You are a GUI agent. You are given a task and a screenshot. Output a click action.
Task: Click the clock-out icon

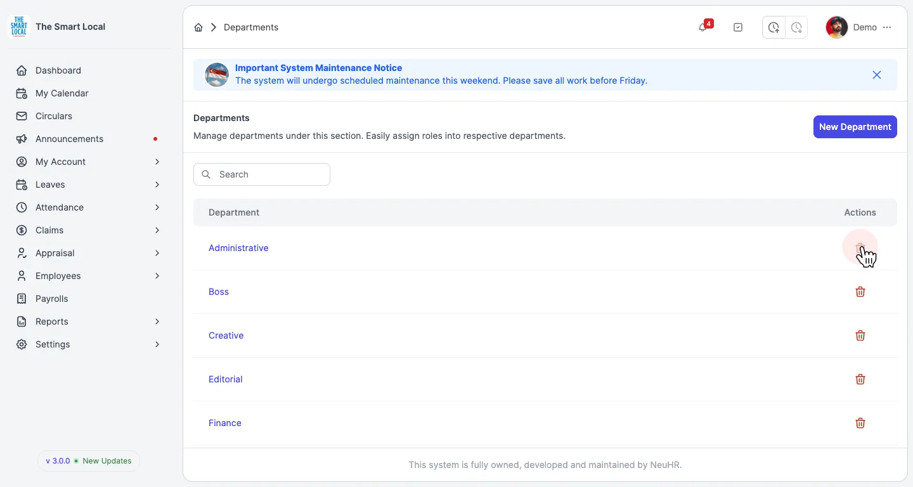pyautogui.click(x=796, y=27)
